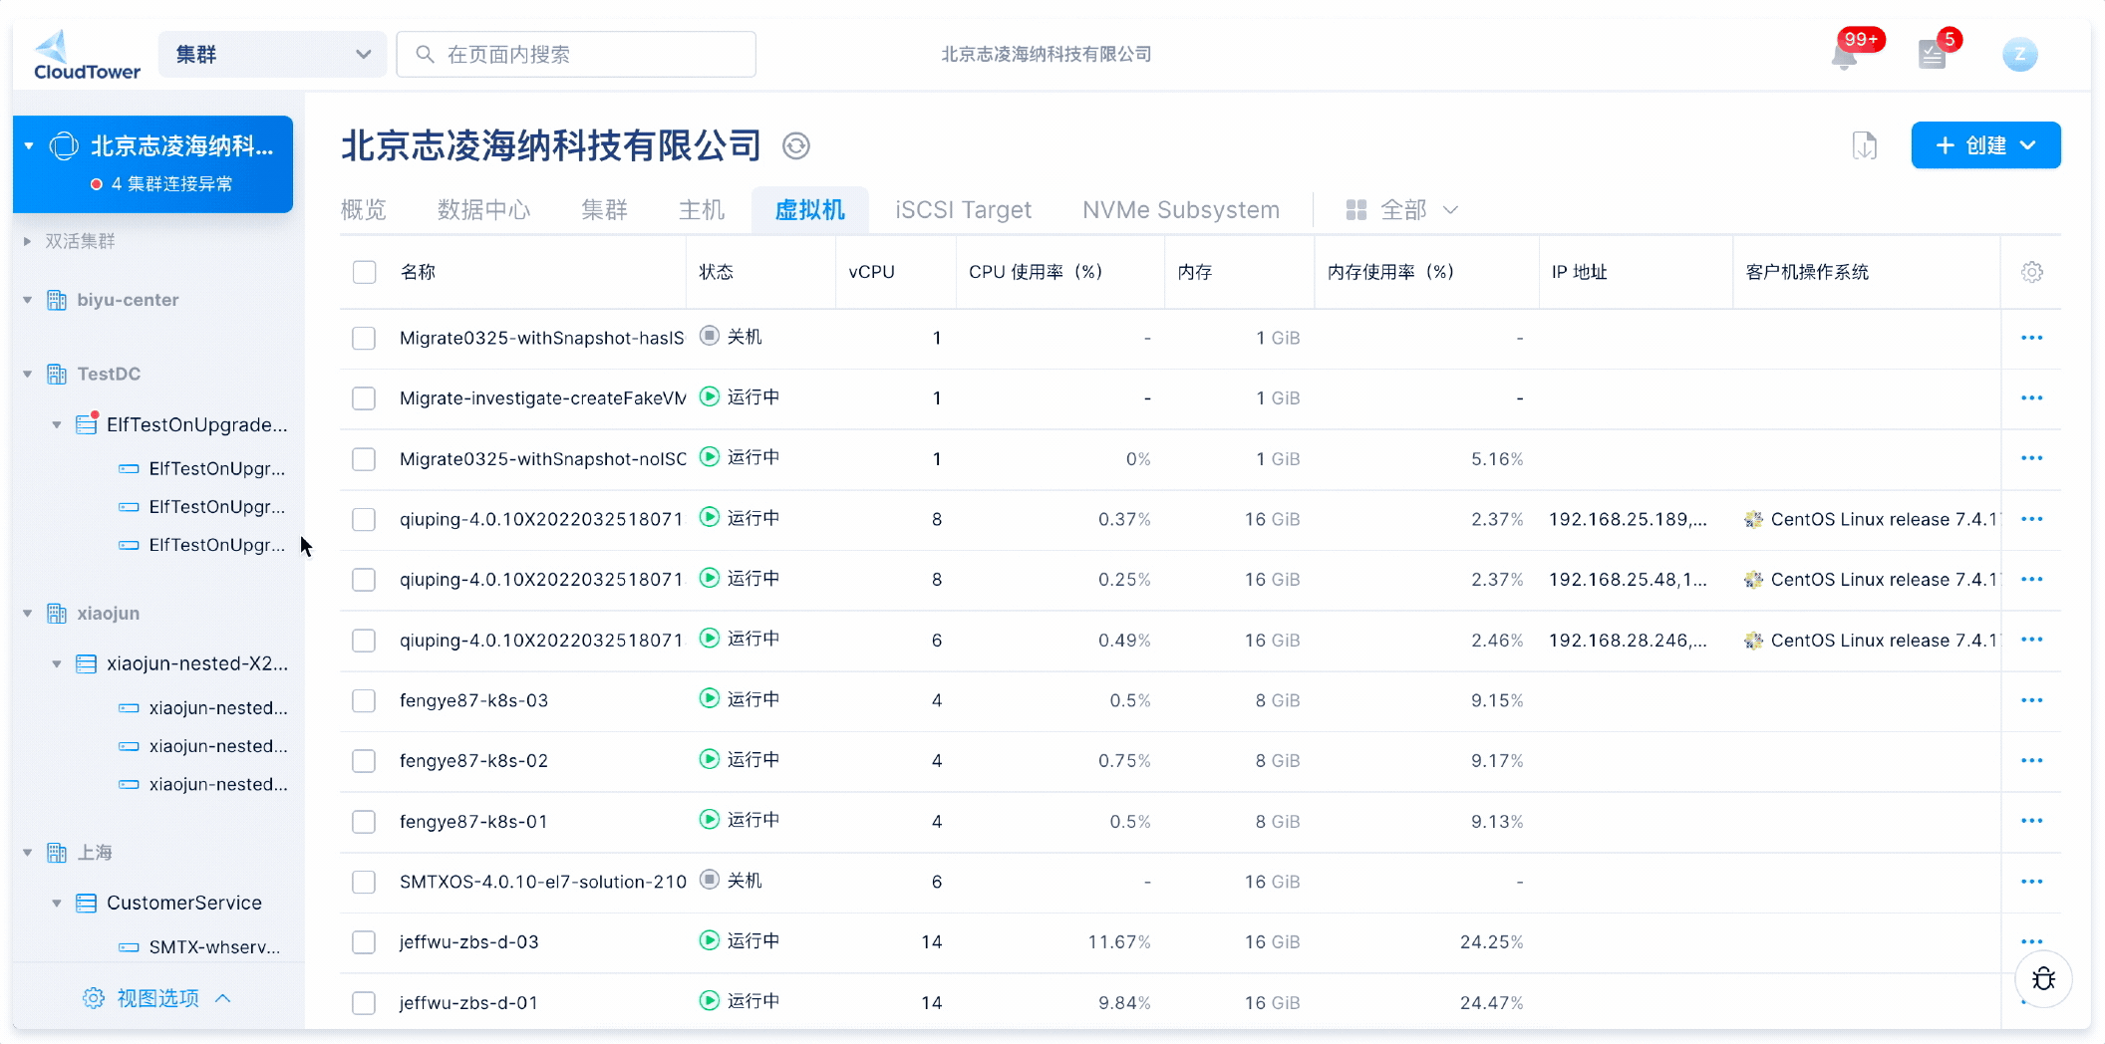Open more actions for Migrate-investigate-createFakeVM row
The image size is (2105, 1044).
click(2031, 397)
